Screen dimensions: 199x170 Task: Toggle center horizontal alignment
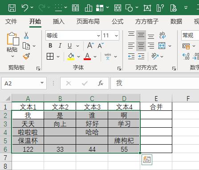point(141,46)
